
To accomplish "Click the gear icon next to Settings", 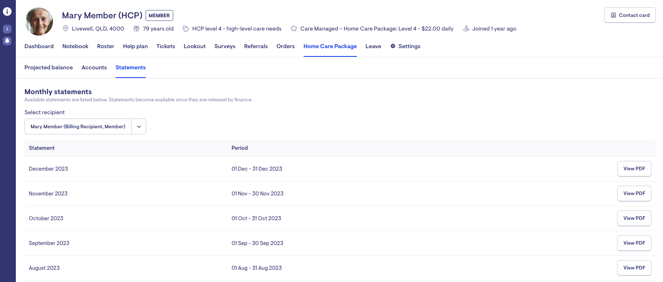I will [x=393, y=46].
